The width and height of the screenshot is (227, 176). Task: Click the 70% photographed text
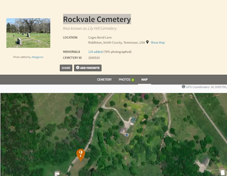117,52
